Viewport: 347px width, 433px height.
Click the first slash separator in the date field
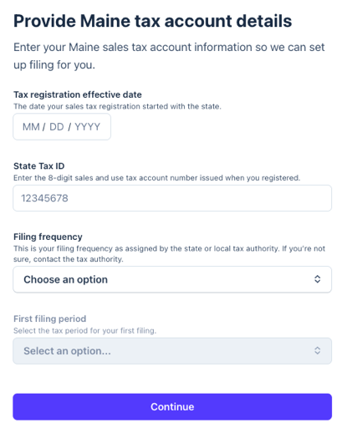click(x=44, y=127)
